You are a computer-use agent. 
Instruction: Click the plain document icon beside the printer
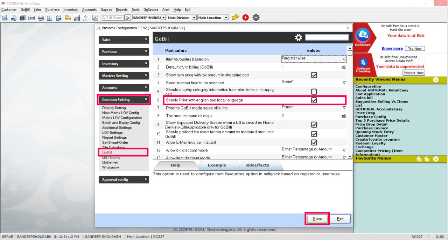pyautogui.click(x=50, y=17)
